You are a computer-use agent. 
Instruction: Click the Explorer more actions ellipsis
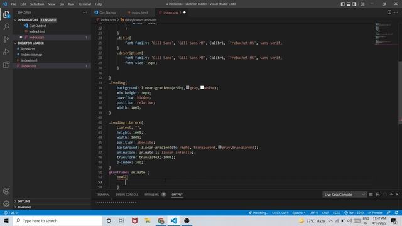(x=85, y=13)
